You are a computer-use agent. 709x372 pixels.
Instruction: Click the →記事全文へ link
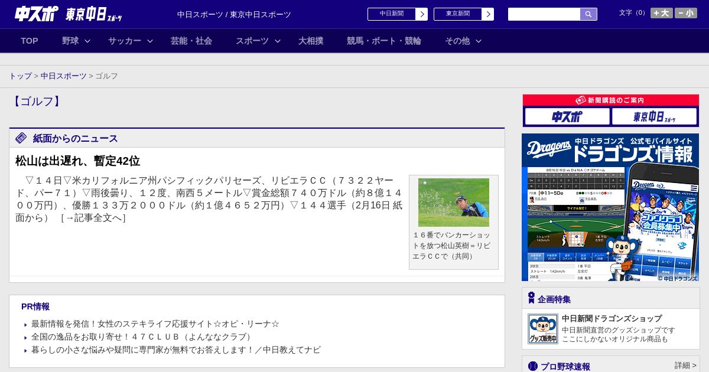93,218
